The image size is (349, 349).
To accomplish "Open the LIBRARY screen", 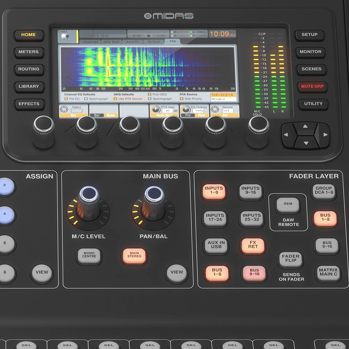I will [29, 87].
